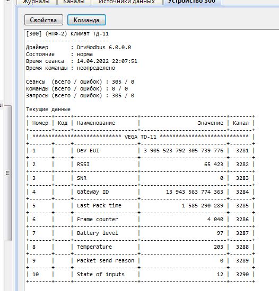The image size is (279, 291).
Task: Click the left panel vertical scrollbar thumb
Action: pos(7,173)
